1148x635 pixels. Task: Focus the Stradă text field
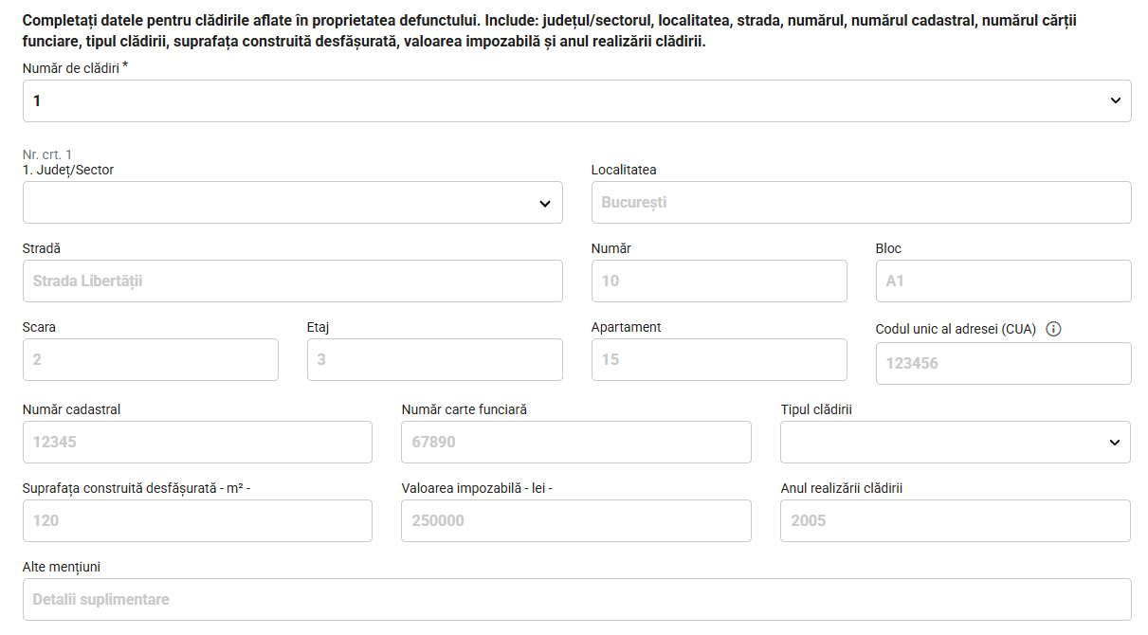tap(292, 281)
